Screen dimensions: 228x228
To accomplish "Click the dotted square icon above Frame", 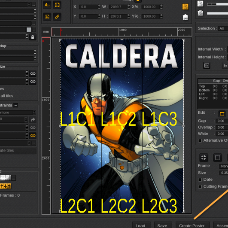I will (x=218, y=158).
